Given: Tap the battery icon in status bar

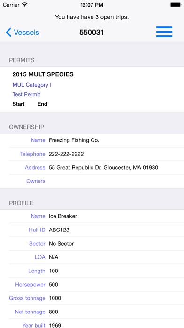Looking at the screenshot, I should click(176, 5).
